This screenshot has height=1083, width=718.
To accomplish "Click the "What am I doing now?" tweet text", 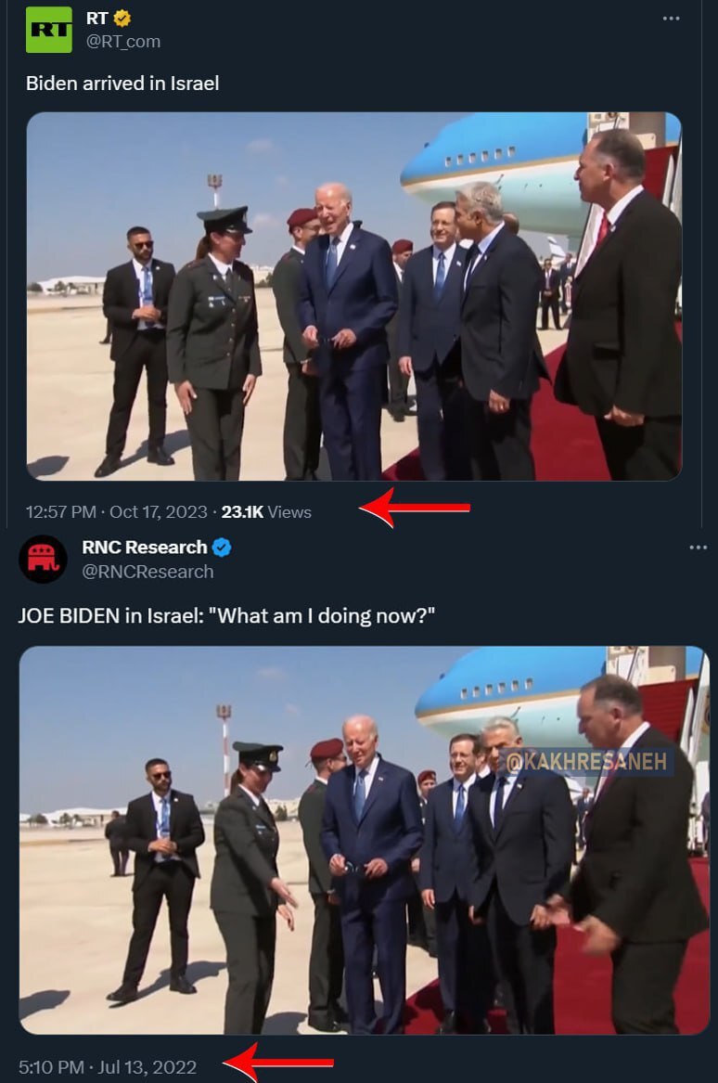I will pos(226,616).
